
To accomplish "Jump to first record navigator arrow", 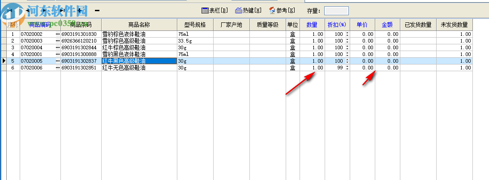I will point(10,11).
